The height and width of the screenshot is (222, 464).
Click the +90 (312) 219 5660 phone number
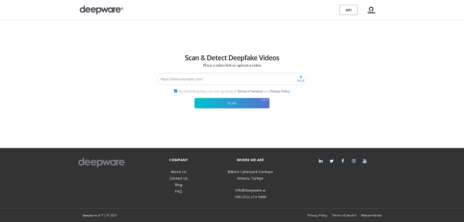pos(250,197)
